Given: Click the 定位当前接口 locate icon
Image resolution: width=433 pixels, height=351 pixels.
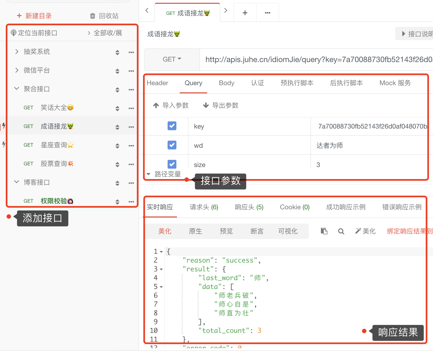Looking at the screenshot, I should tap(13, 33).
